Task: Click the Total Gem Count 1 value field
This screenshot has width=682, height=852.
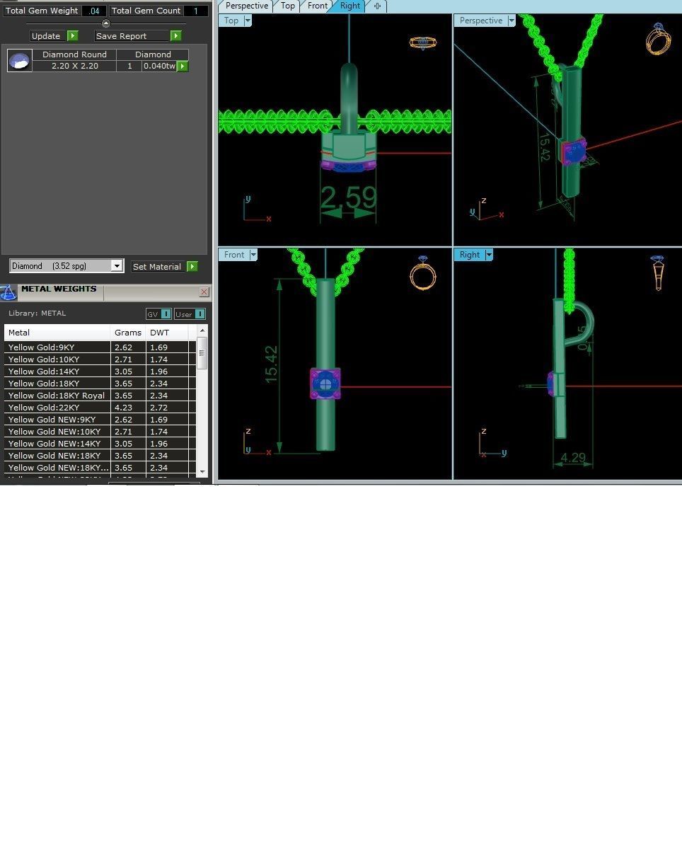Action: 196,11
